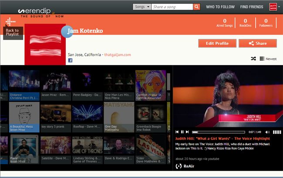Play A Beautiful Mess Jason Mraz thumbnail

click(24, 117)
